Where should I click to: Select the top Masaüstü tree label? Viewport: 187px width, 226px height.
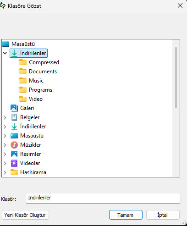click(23, 44)
